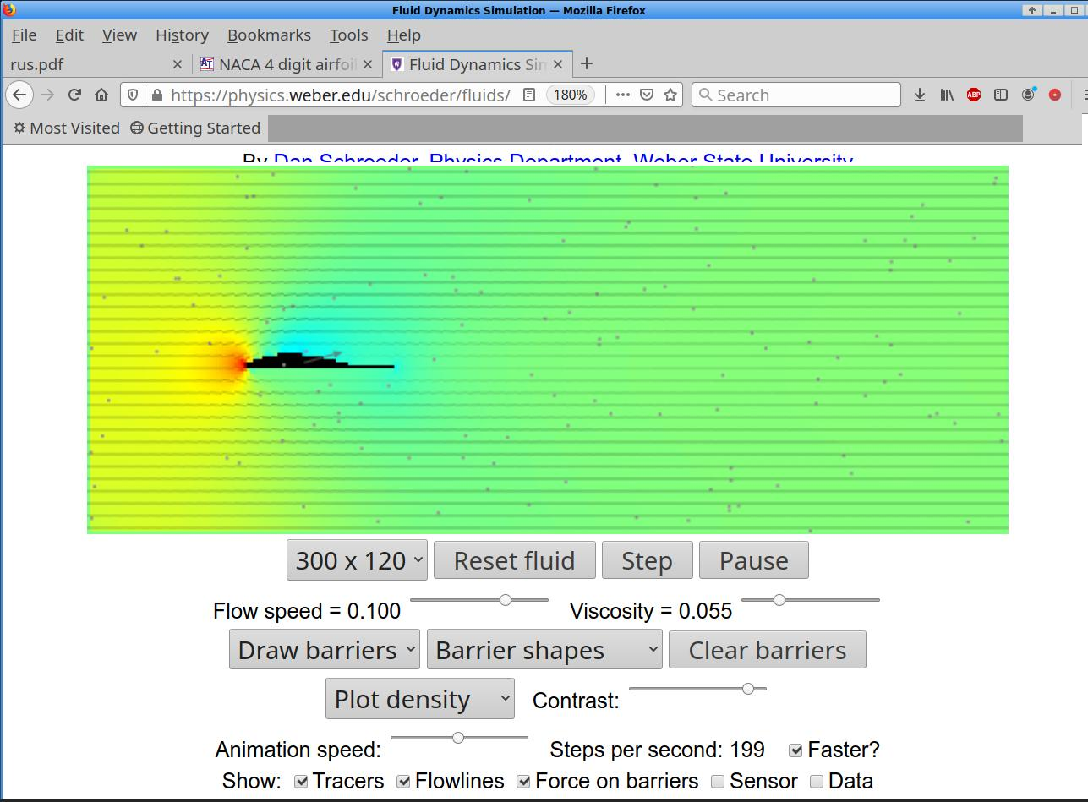
Task: Close the NACA 4 digit airfoil tab
Action: pos(368,64)
